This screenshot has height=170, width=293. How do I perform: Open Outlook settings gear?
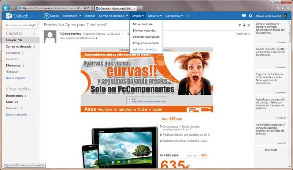click(251, 16)
